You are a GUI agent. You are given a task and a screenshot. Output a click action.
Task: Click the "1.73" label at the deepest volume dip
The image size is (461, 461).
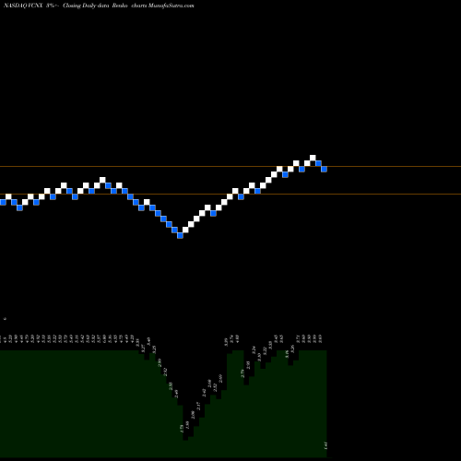(x=182, y=429)
